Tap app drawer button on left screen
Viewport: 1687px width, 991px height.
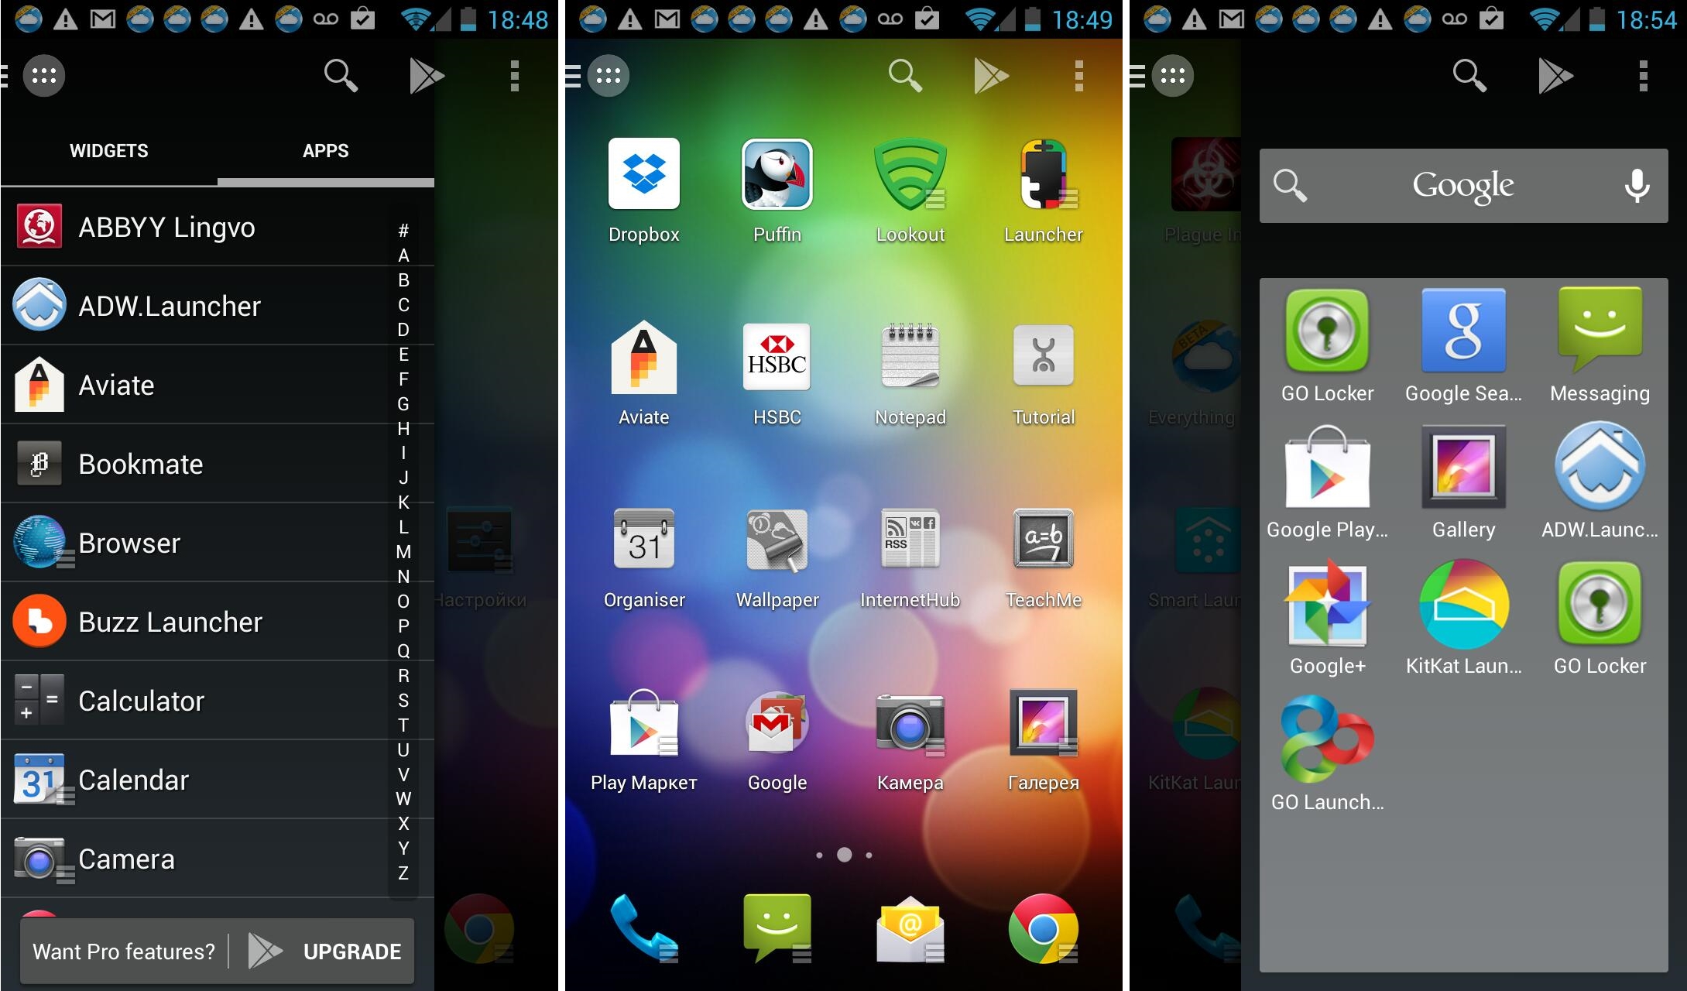[43, 75]
